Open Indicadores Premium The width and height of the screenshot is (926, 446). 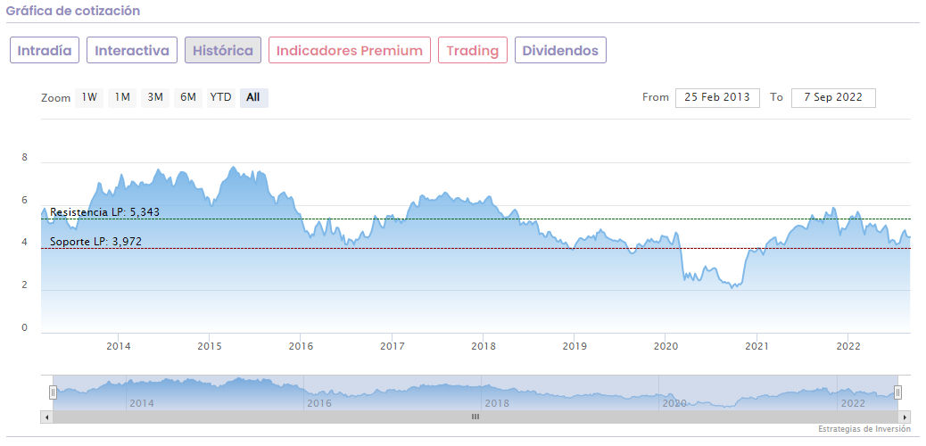(x=350, y=51)
